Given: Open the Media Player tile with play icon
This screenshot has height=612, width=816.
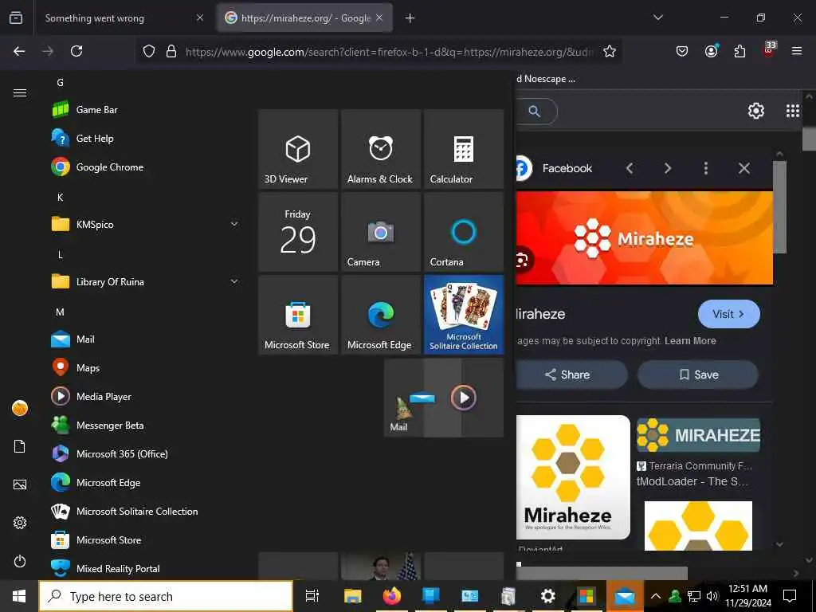Looking at the screenshot, I should (464, 398).
